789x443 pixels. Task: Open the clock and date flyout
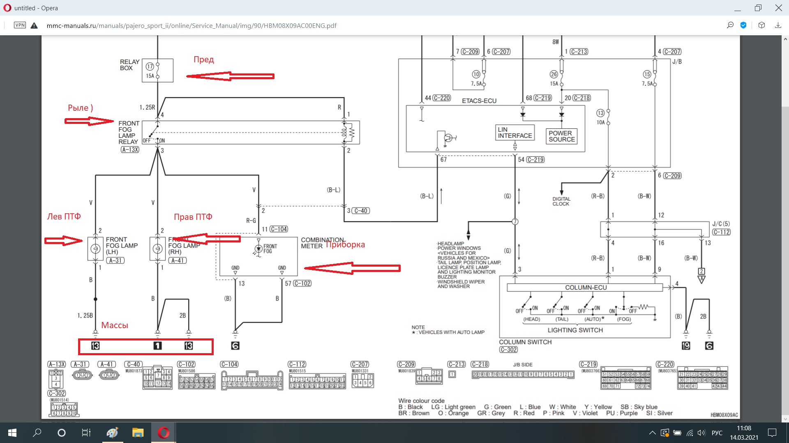pos(744,433)
